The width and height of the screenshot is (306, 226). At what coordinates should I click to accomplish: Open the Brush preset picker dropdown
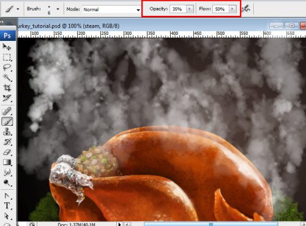pos(58,9)
